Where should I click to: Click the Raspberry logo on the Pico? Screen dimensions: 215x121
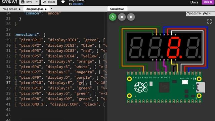pyautogui.click(x=140, y=87)
